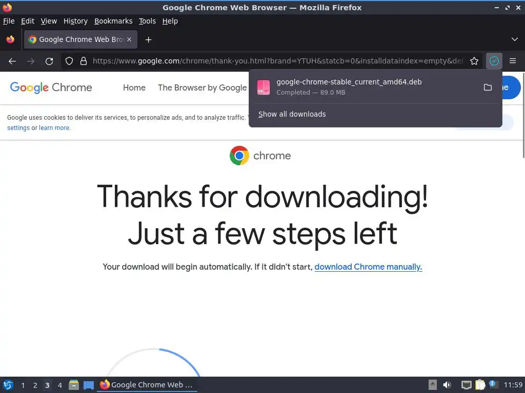Click the forward navigation arrow
The height and width of the screenshot is (393, 525).
(31, 61)
